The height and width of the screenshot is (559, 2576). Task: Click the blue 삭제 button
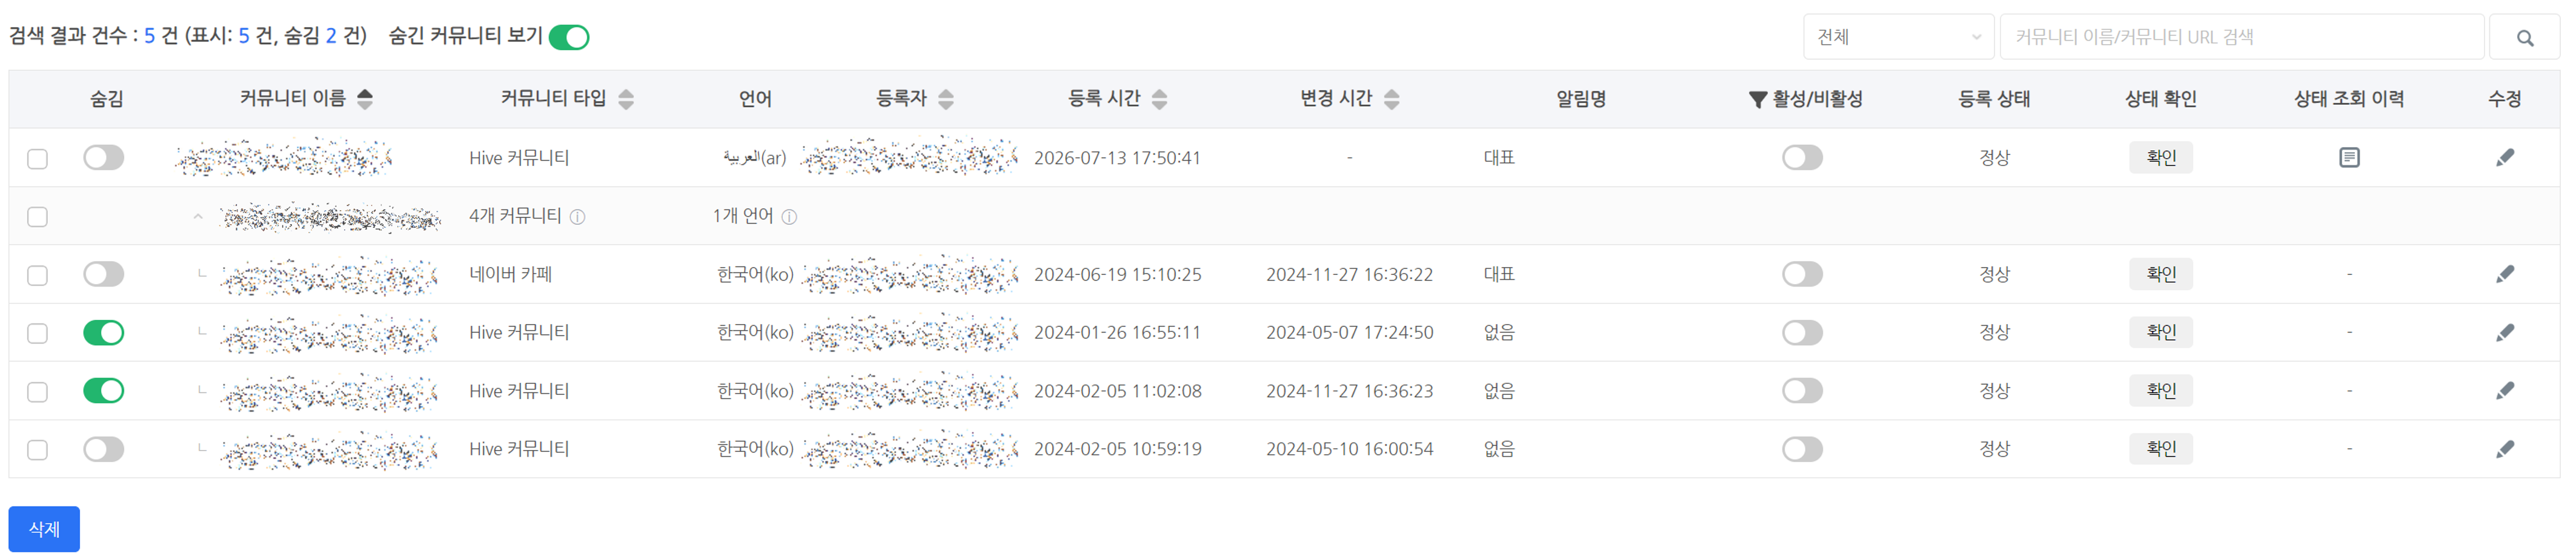[x=44, y=529]
